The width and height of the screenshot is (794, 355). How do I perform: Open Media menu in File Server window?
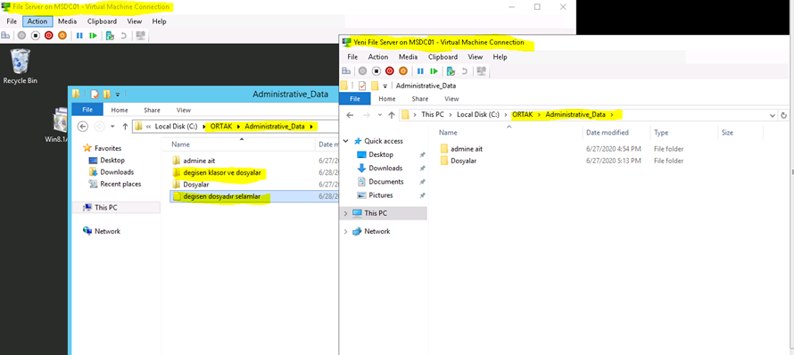point(67,21)
